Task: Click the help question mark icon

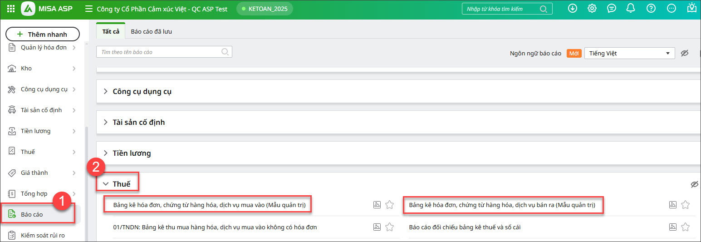Action: coord(651,9)
